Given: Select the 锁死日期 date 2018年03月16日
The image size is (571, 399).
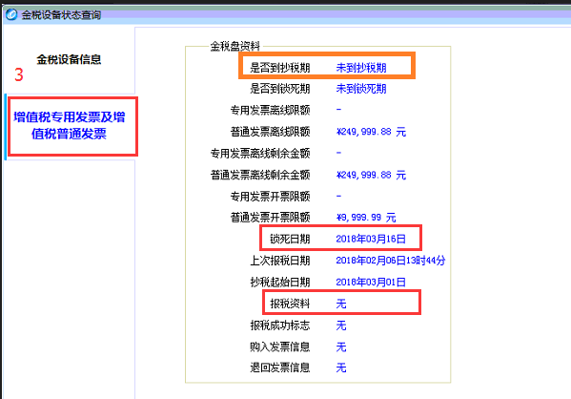Looking at the screenshot, I should 371,239.
